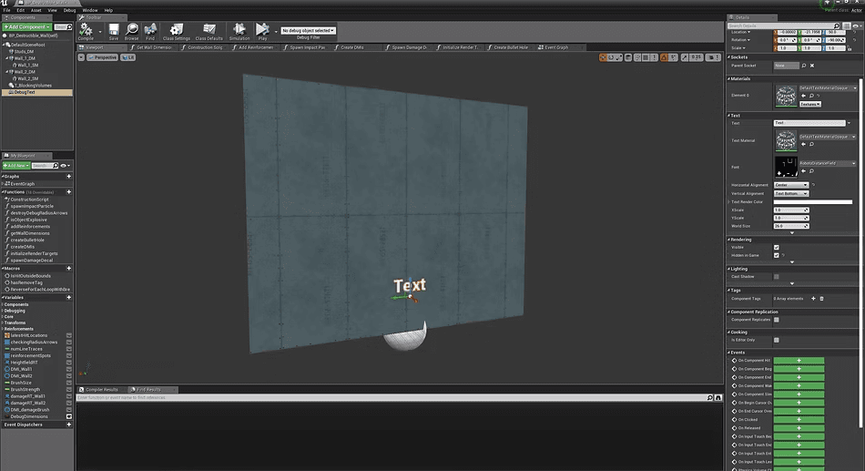Click the Text Render Color swatch
Image resolution: width=865 pixels, height=471 pixels.
[812, 202]
